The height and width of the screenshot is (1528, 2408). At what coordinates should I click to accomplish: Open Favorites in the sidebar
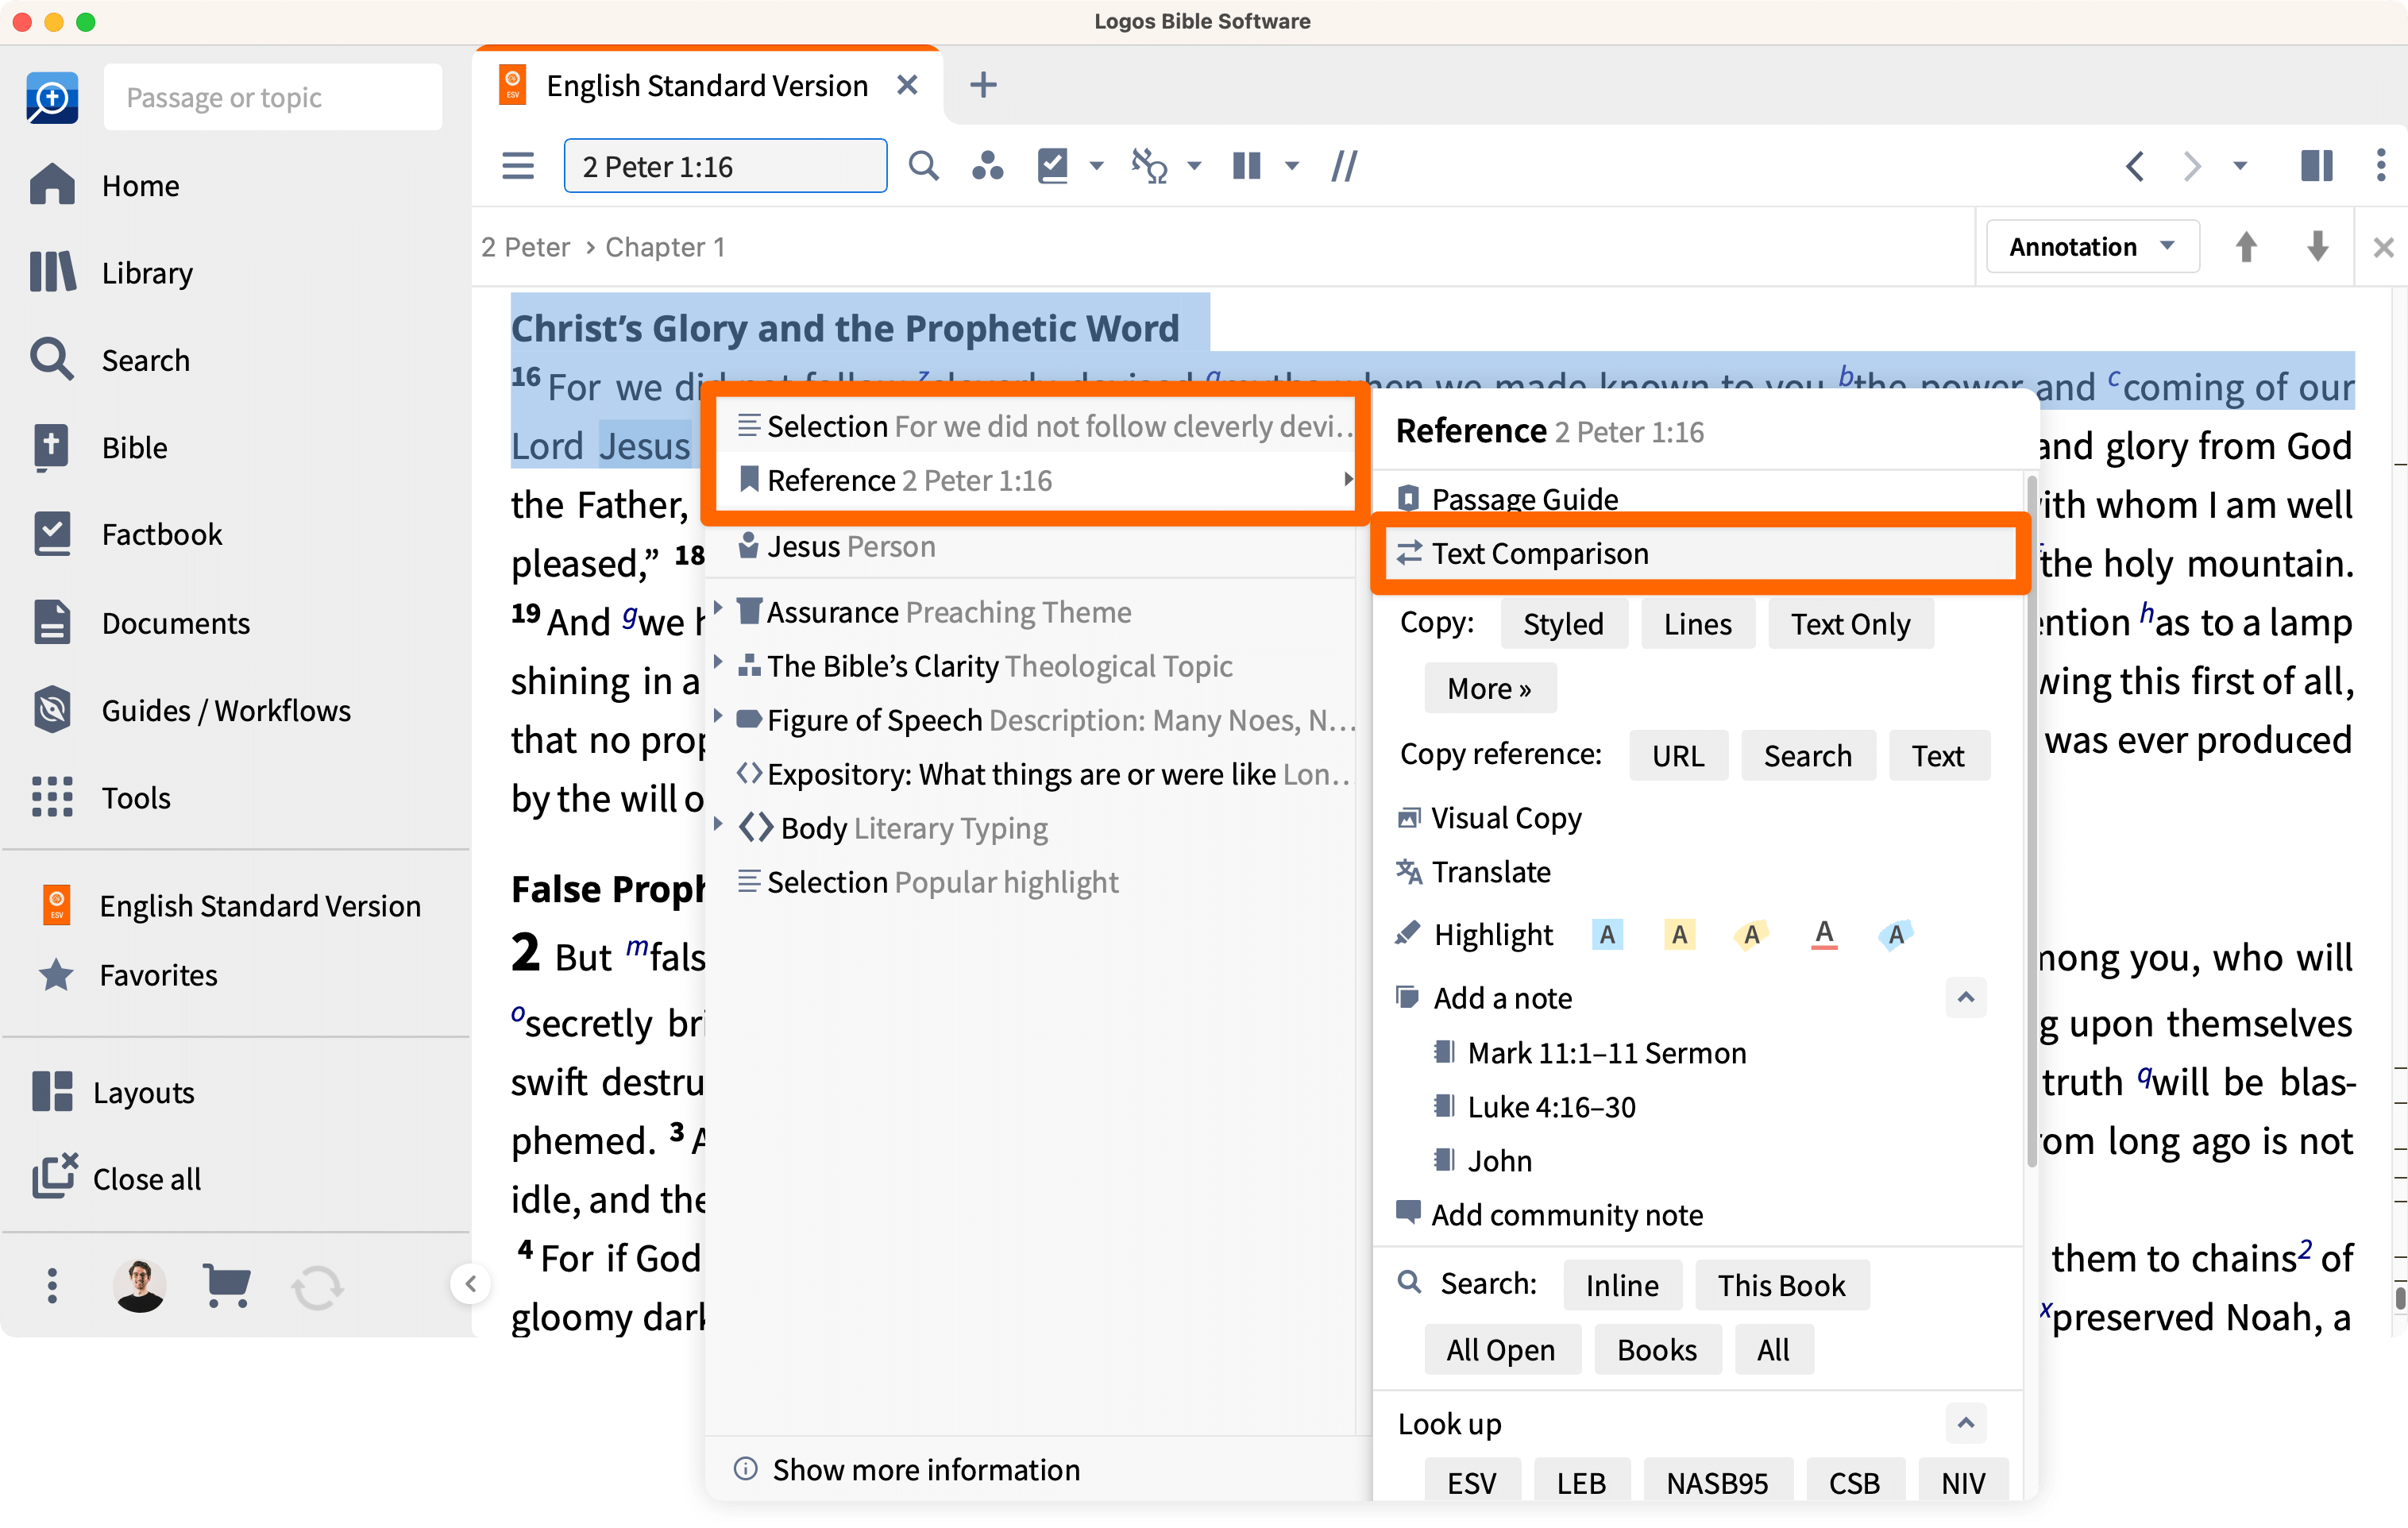127,974
